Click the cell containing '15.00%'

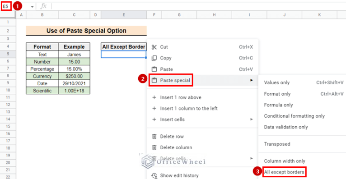[74, 69]
